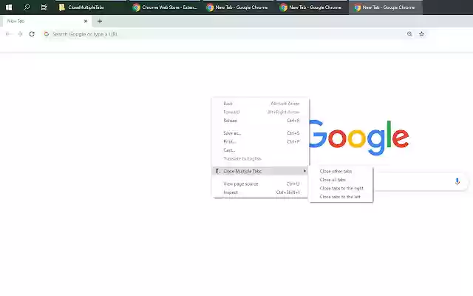
Task: Select Save as... in the context menu
Action: (261, 133)
